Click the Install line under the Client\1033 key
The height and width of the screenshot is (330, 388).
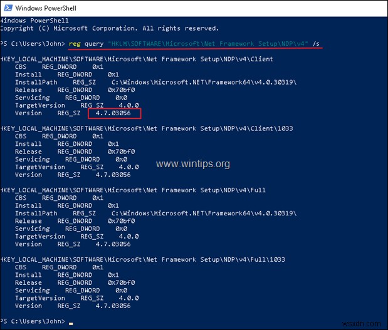(67, 144)
